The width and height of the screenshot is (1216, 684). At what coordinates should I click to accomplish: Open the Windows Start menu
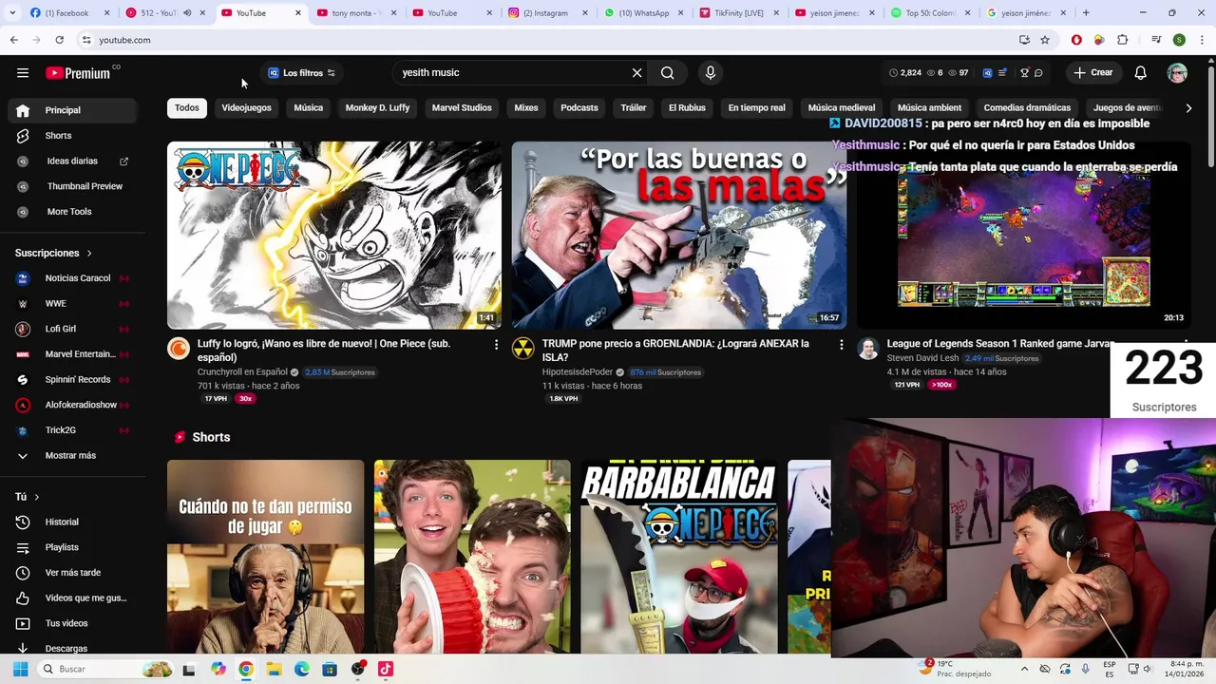(20, 669)
